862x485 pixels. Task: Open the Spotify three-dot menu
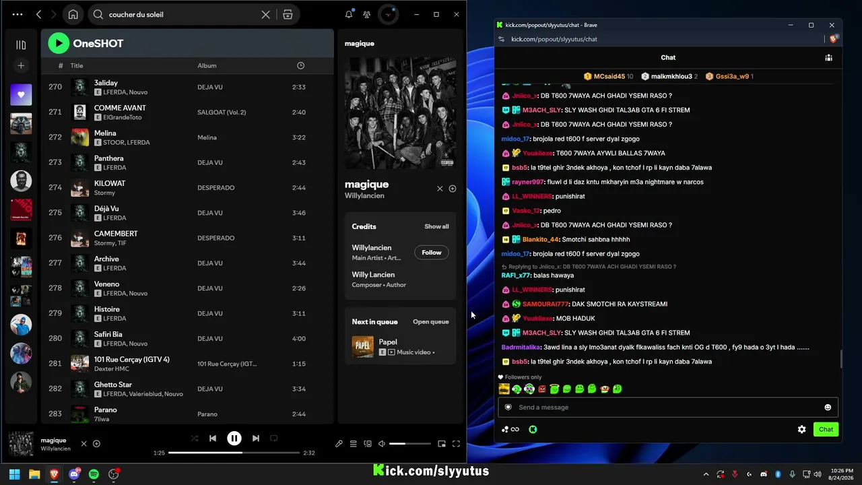pyautogui.click(x=18, y=14)
